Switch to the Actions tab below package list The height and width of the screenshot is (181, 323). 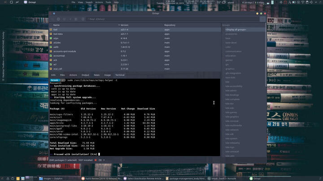click(73, 75)
